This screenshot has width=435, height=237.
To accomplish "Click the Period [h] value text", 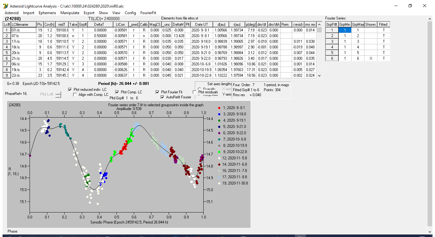I will [x=123, y=84].
